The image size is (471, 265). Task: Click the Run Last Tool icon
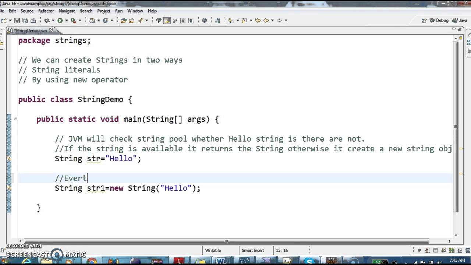[x=73, y=21]
